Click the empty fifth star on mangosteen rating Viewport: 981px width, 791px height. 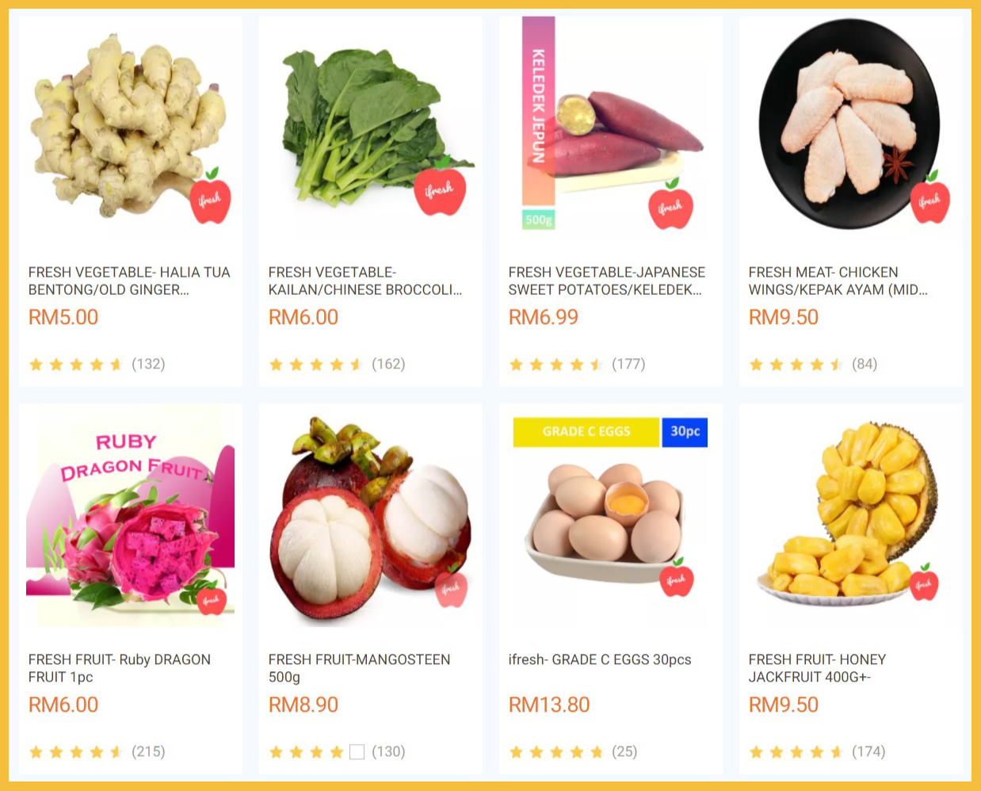[x=357, y=751]
